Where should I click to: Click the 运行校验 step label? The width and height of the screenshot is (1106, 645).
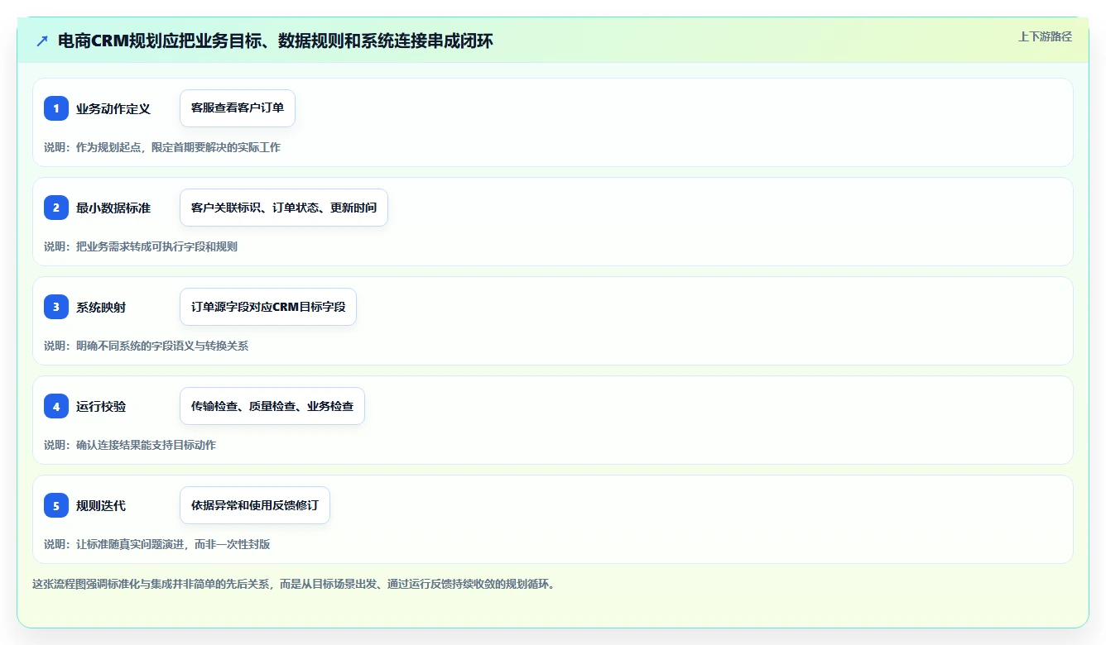(101, 406)
